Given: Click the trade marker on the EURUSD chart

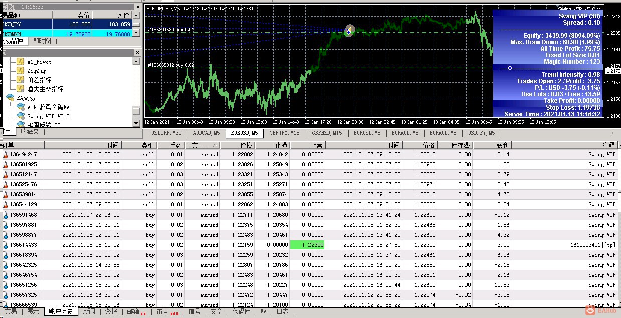Looking at the screenshot, I should [349, 30].
